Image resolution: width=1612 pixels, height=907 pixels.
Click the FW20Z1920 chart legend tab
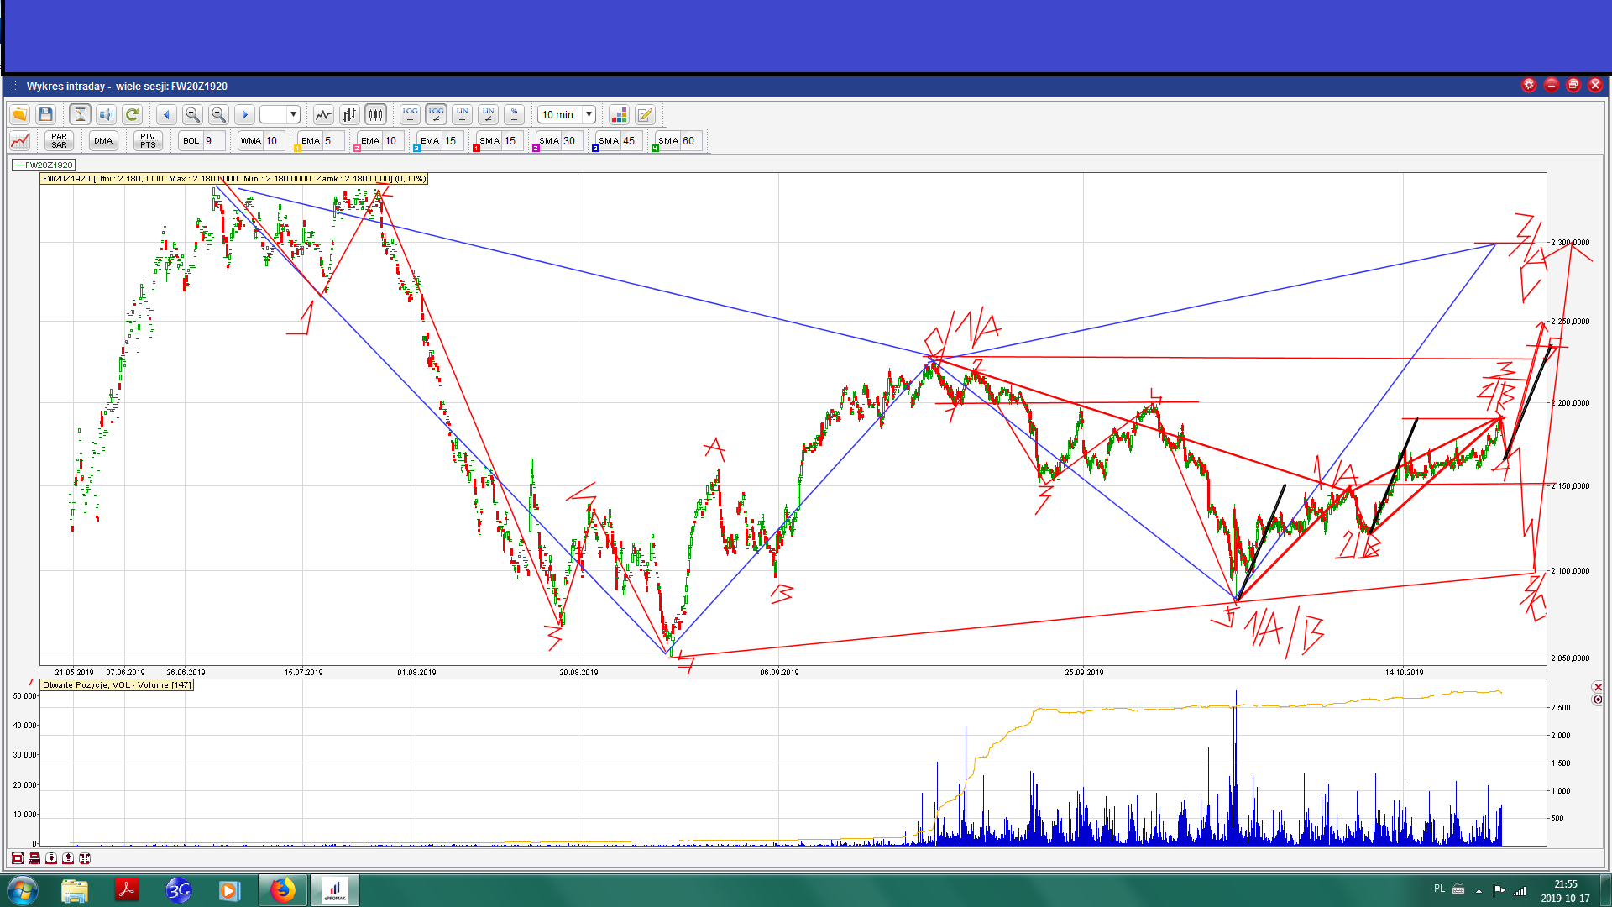(44, 165)
